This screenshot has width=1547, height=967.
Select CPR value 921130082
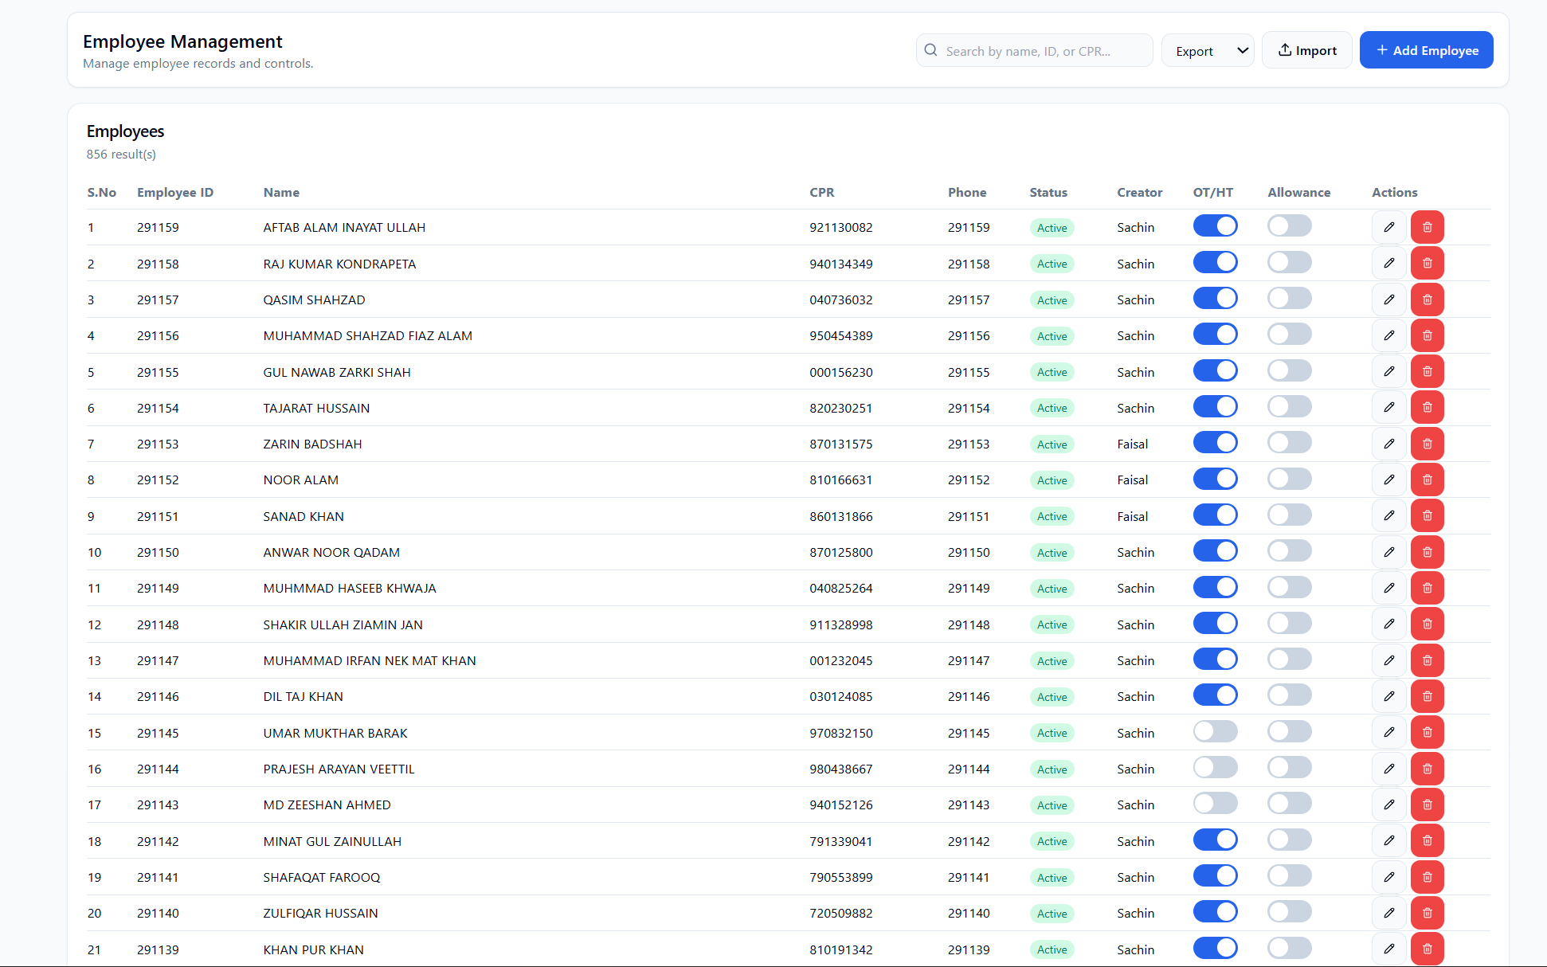[x=840, y=227]
